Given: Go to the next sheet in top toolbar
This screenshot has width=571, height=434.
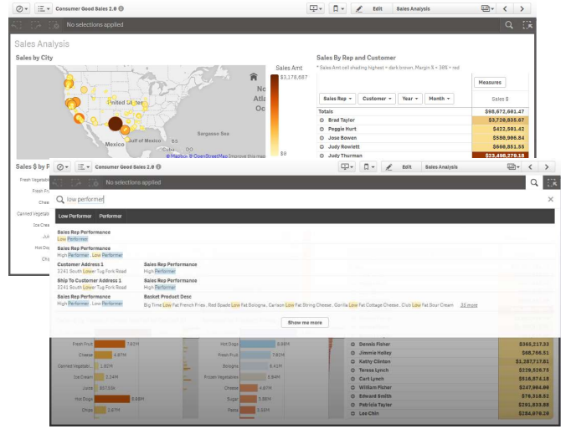Looking at the screenshot, I should 523,8.
